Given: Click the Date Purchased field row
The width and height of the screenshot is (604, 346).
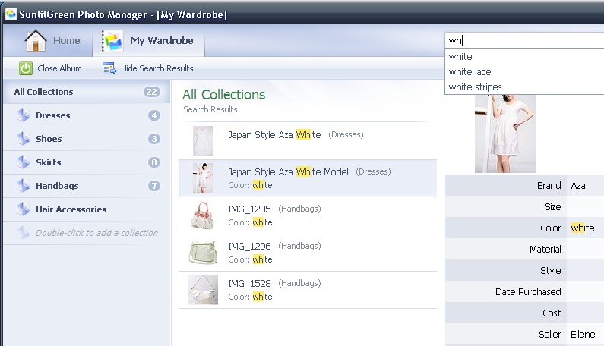Looking at the screenshot, I should [x=525, y=291].
